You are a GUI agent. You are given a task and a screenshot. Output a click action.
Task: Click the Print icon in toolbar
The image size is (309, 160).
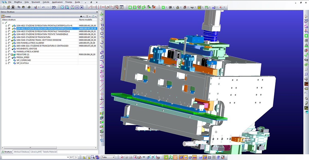point(29,7)
